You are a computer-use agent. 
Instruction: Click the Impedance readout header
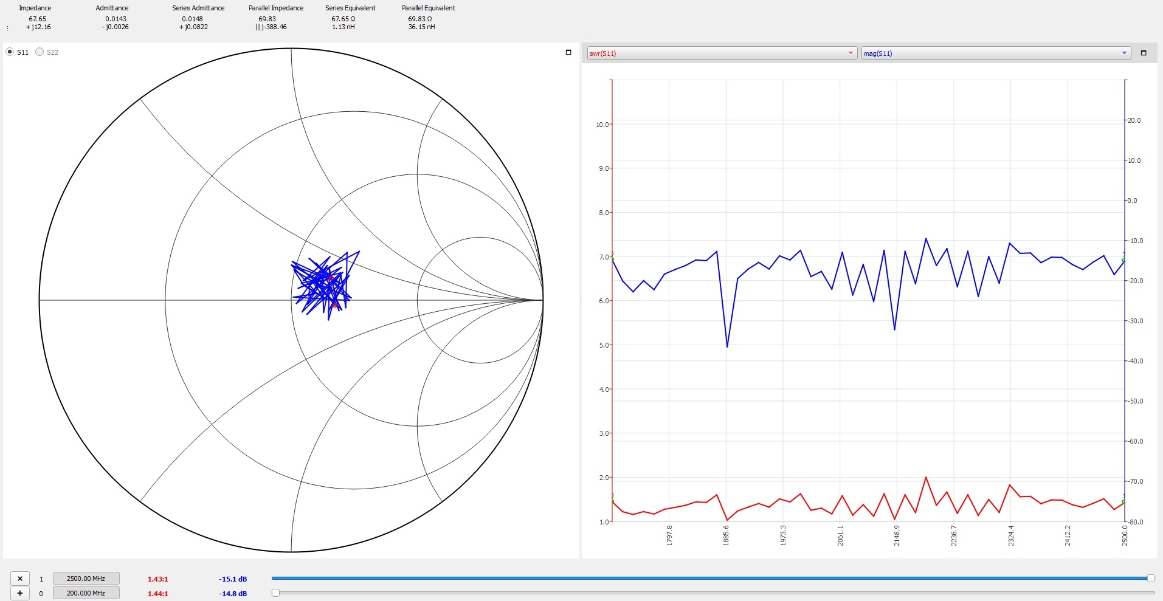(x=35, y=8)
